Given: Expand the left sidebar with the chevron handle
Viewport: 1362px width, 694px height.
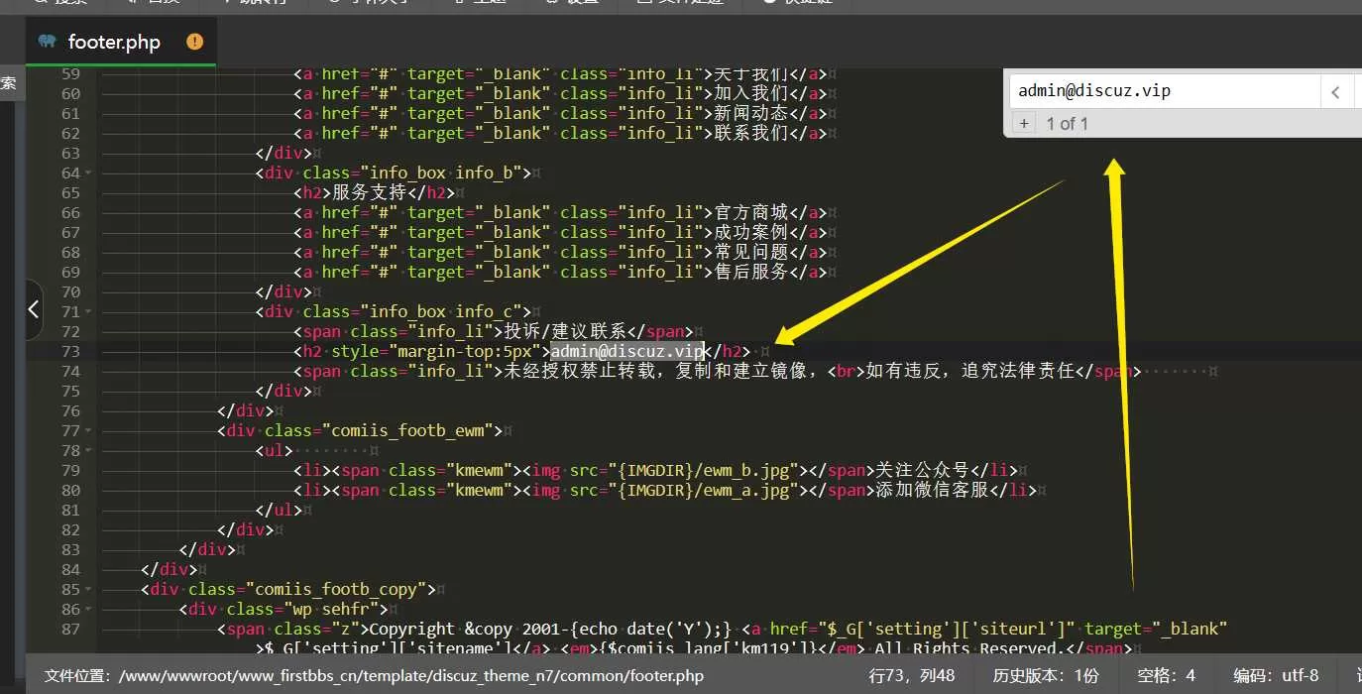Looking at the screenshot, I should coord(34,309).
